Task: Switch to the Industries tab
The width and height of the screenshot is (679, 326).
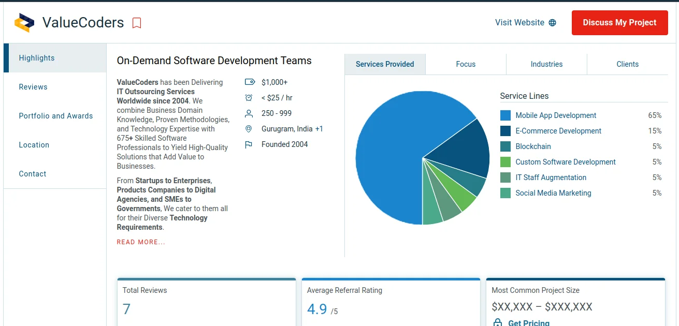Action: (546, 64)
